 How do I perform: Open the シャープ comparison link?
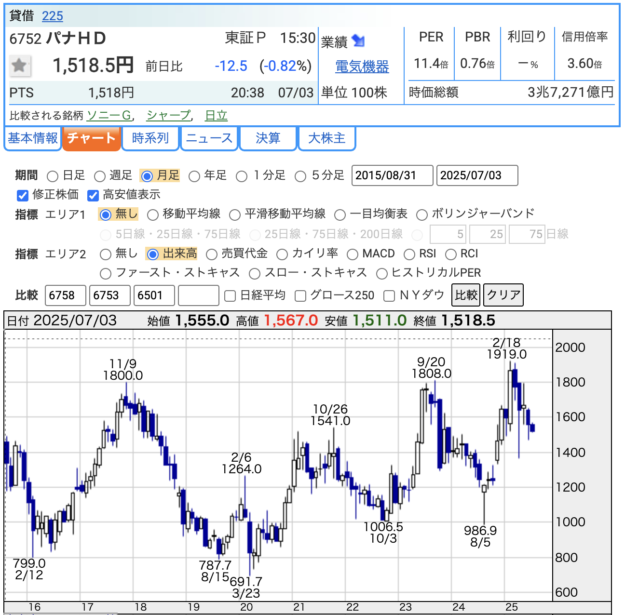pos(168,115)
